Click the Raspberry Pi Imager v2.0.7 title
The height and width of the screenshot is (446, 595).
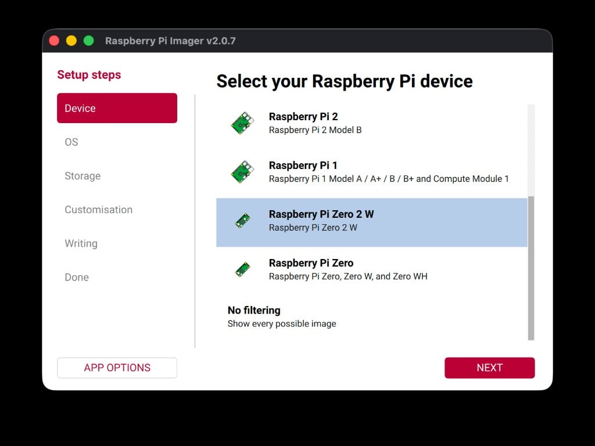click(170, 41)
